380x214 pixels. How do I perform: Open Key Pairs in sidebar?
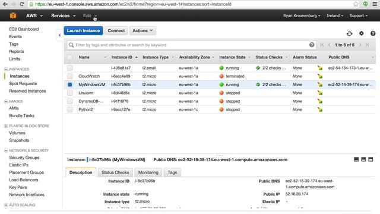pyautogui.click(x=18, y=187)
